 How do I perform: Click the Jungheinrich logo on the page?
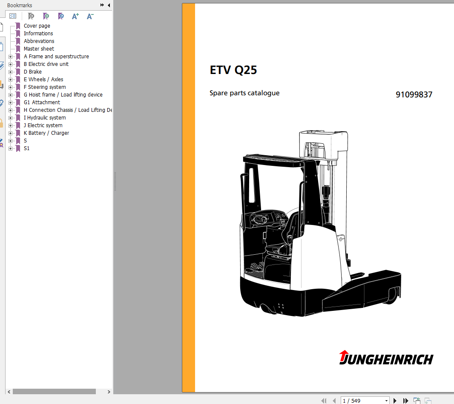click(x=386, y=358)
